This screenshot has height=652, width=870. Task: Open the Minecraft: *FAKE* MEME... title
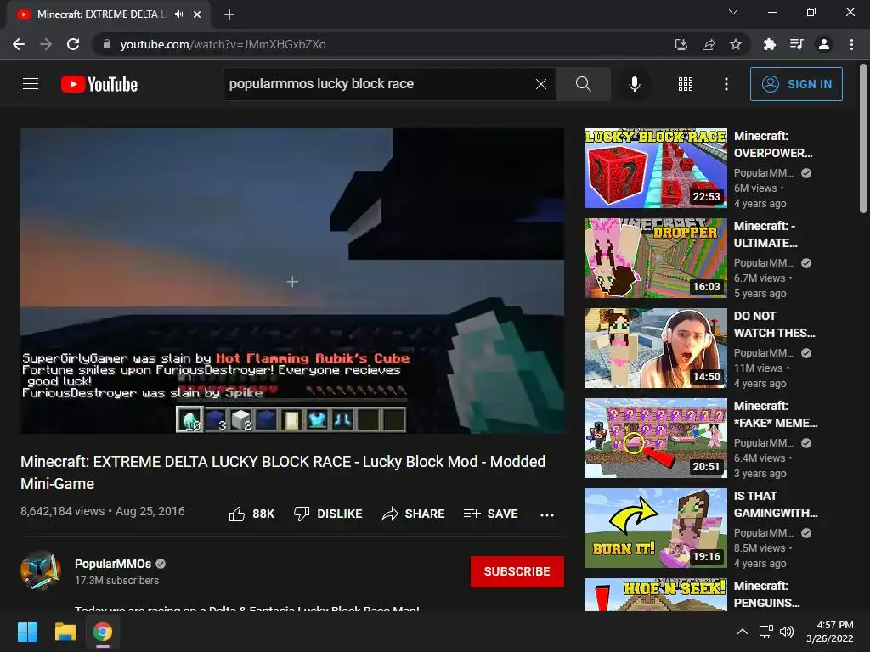click(x=776, y=414)
